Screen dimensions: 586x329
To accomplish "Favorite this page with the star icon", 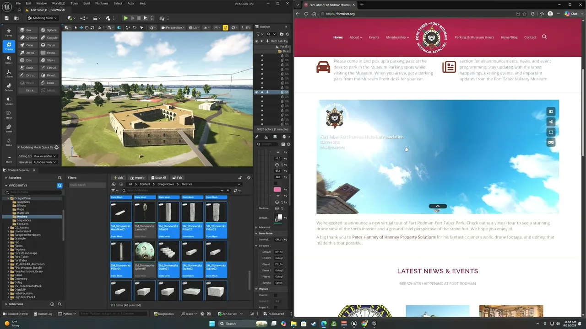I will tap(525, 14).
